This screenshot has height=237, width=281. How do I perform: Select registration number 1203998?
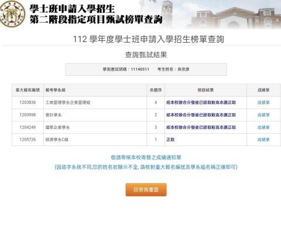coord(28,115)
